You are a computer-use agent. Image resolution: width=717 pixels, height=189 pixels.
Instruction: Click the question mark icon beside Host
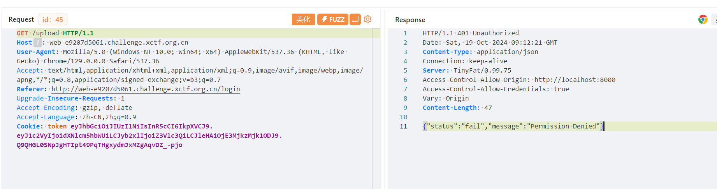tap(37, 42)
